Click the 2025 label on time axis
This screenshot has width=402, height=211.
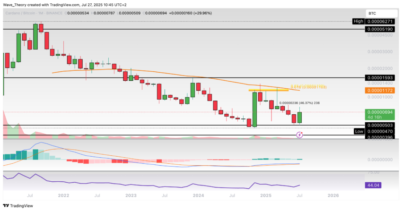[x=266, y=195]
